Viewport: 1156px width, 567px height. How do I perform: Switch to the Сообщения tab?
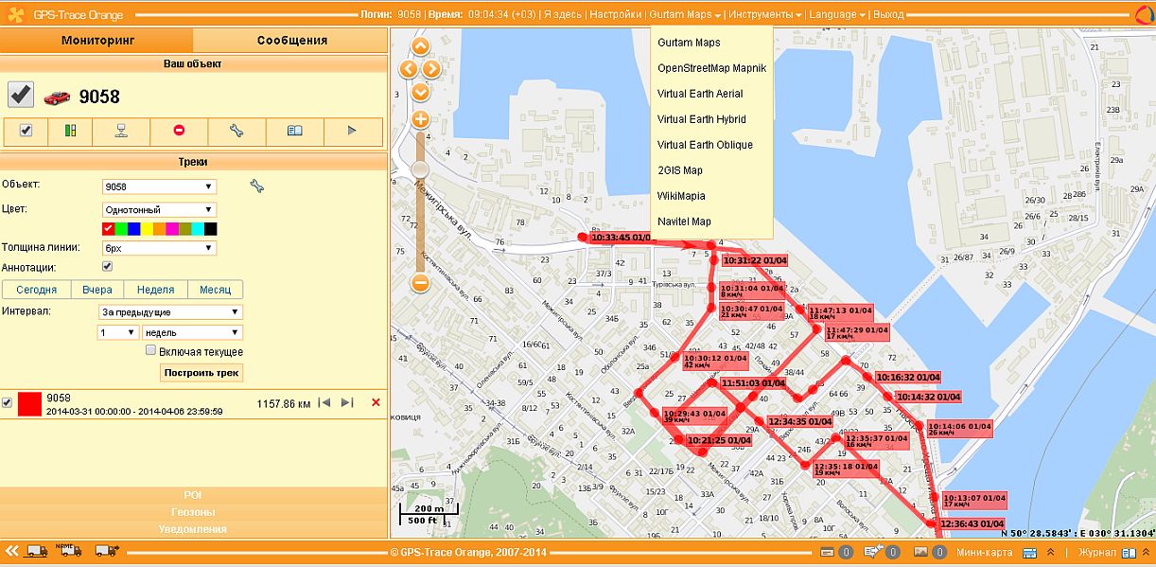[291, 40]
